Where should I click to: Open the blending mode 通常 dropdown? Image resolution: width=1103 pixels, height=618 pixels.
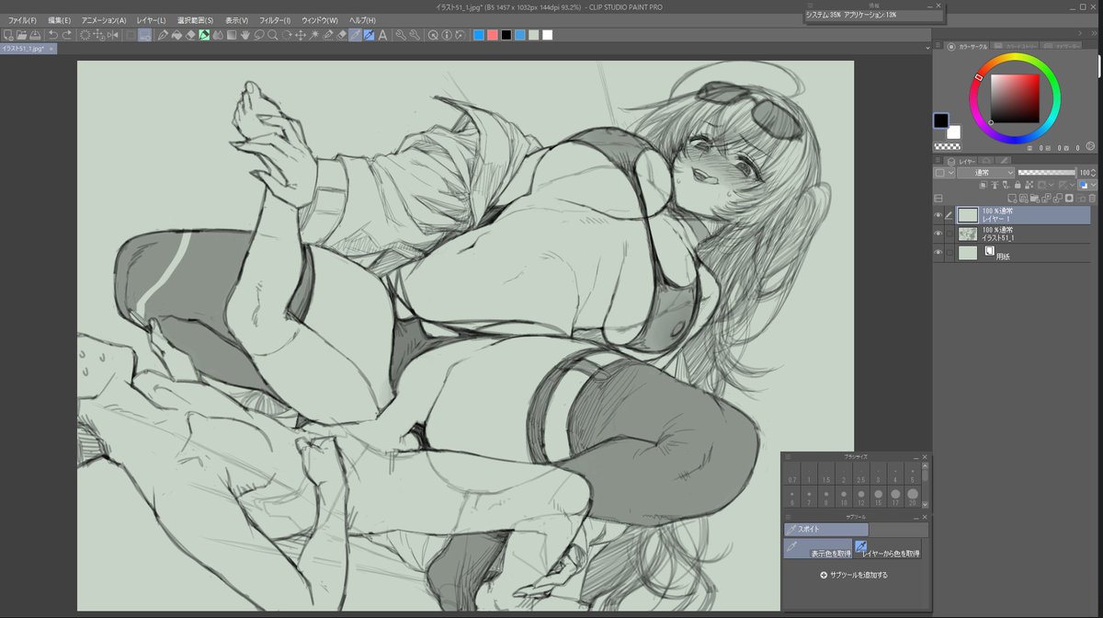(985, 172)
